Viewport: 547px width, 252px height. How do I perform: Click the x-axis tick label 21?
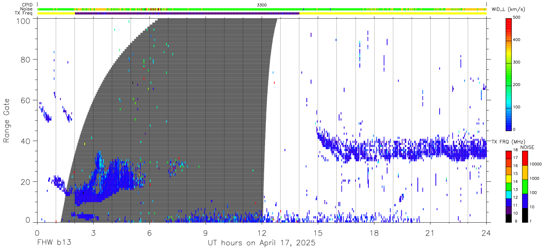430,234
